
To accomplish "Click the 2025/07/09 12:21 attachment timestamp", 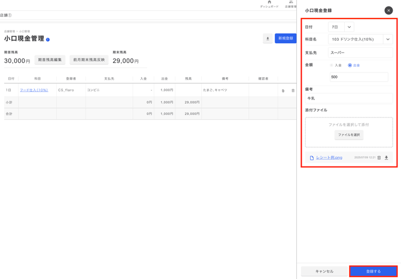I will pyautogui.click(x=364, y=157).
